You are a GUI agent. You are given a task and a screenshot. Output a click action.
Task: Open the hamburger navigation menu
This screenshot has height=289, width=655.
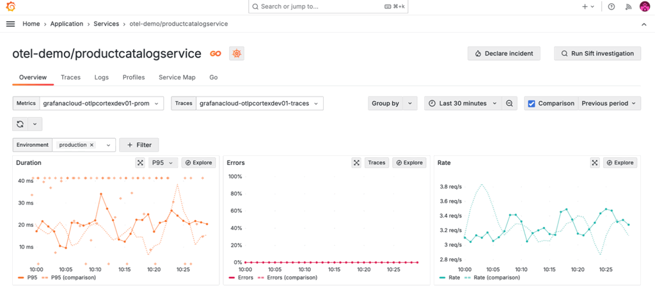coord(11,24)
